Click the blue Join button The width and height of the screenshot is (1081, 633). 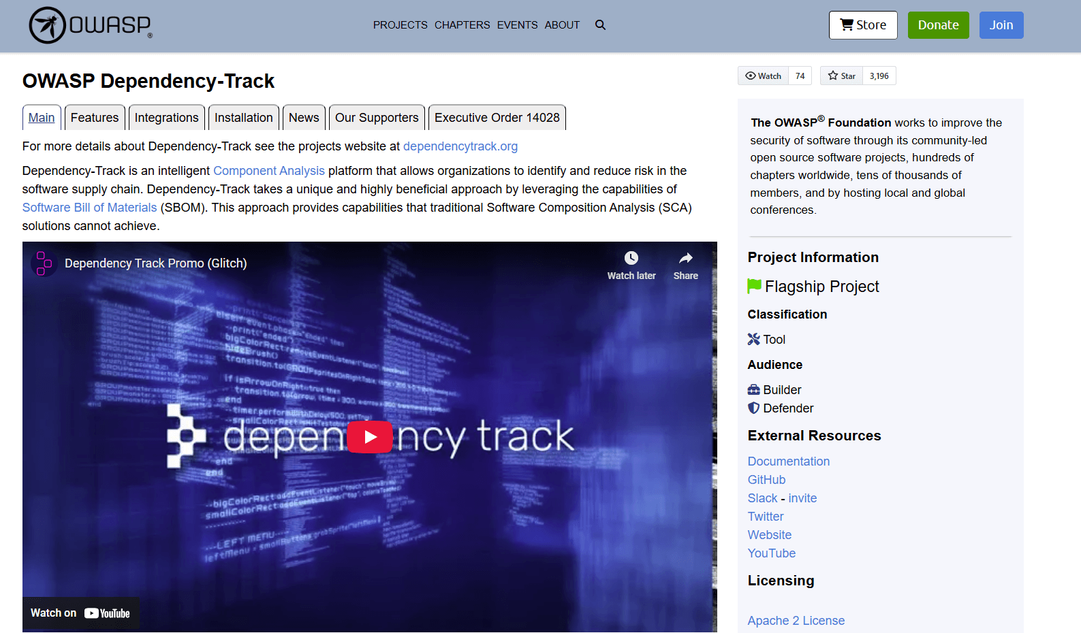coord(1001,25)
